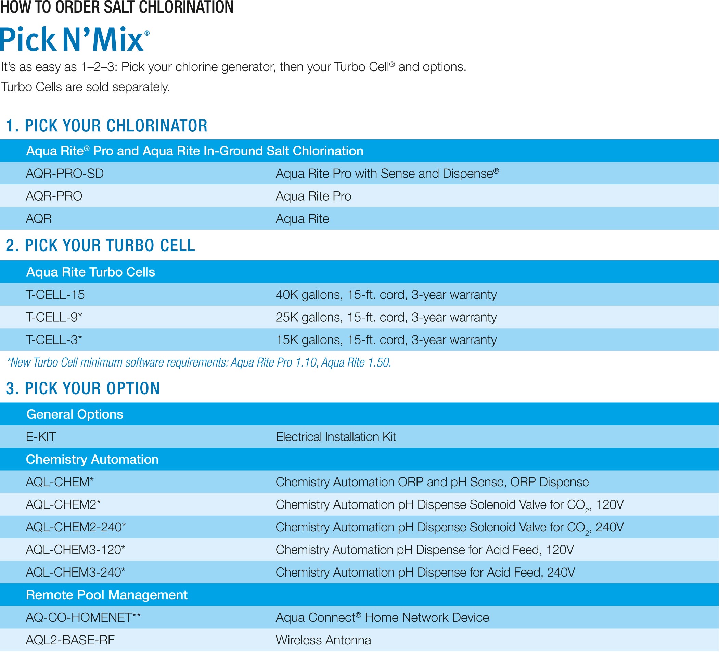Image resolution: width=719 pixels, height=655 pixels.
Task: Select the 'Turbo Cells are sold separately.' line
Action: tap(85, 87)
